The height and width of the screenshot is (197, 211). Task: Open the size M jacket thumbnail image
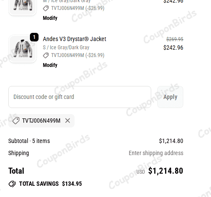[23, 6]
